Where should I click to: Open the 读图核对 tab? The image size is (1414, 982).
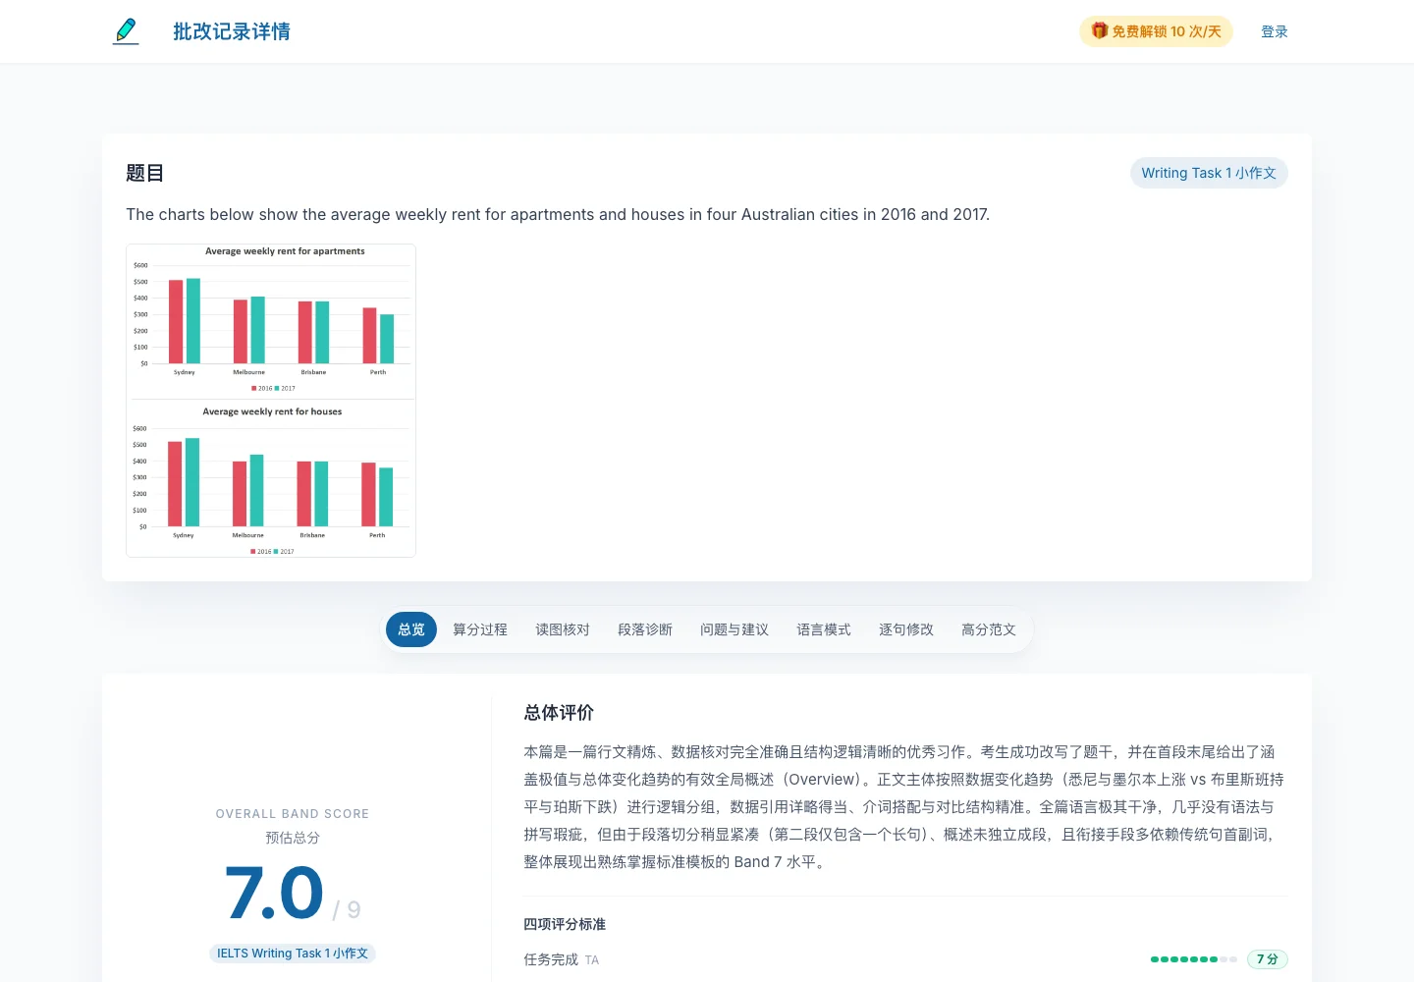coord(563,629)
